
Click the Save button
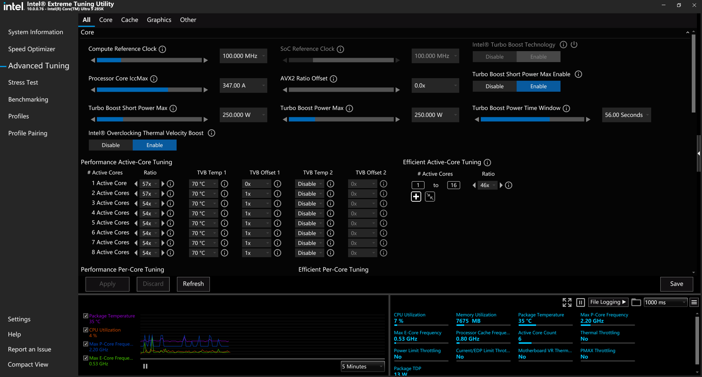coord(676,284)
